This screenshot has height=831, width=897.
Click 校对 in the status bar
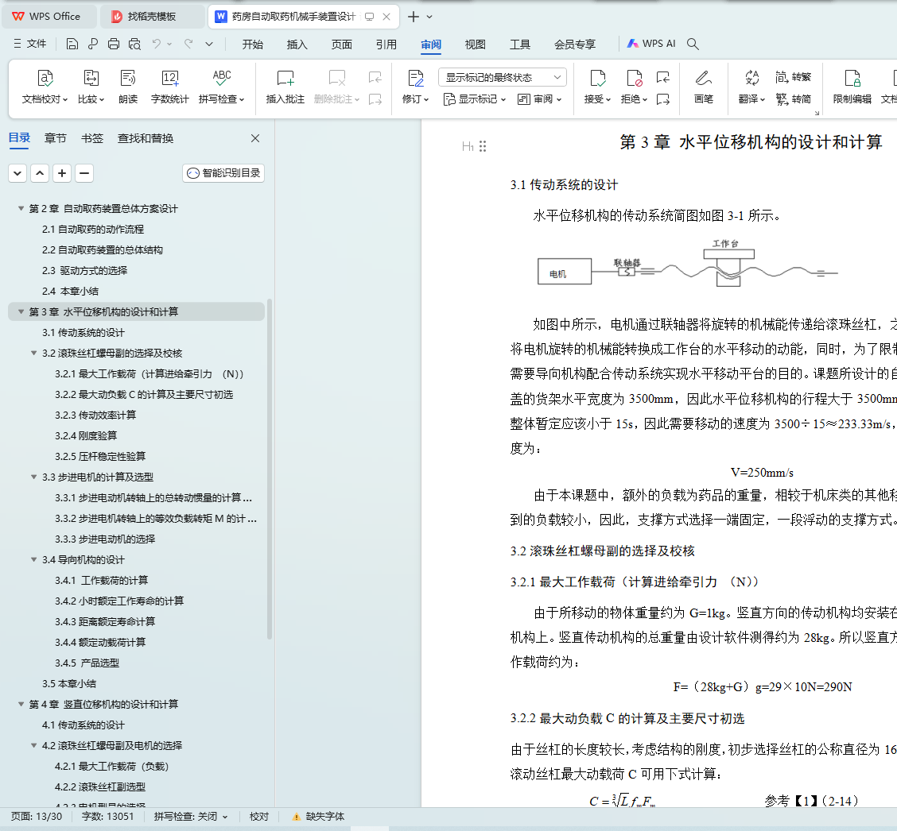pos(259,817)
